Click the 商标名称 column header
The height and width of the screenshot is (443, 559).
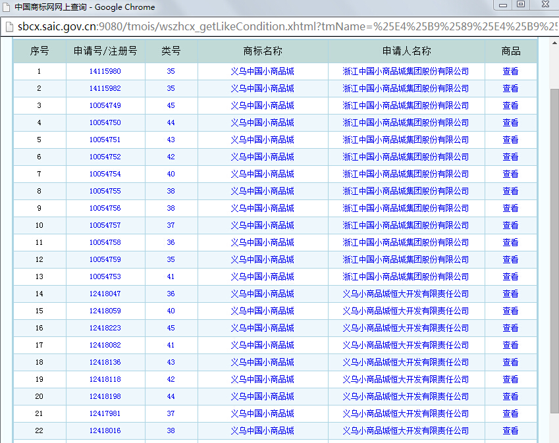[x=263, y=51]
